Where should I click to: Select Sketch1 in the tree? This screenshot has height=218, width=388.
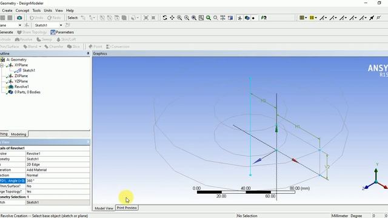click(x=29, y=70)
